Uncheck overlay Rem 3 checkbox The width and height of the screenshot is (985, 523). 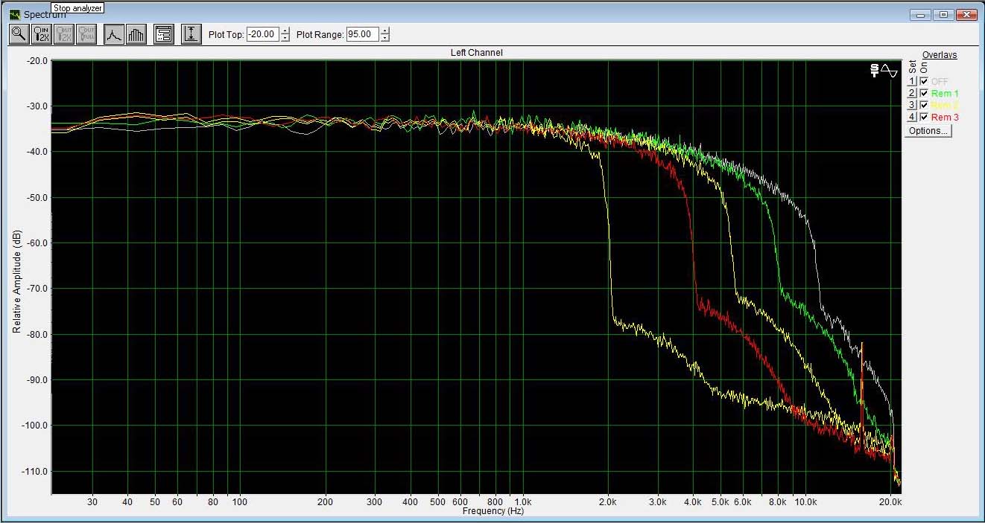pos(924,117)
